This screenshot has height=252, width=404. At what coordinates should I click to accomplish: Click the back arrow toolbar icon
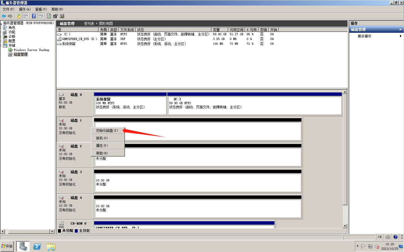4,16
